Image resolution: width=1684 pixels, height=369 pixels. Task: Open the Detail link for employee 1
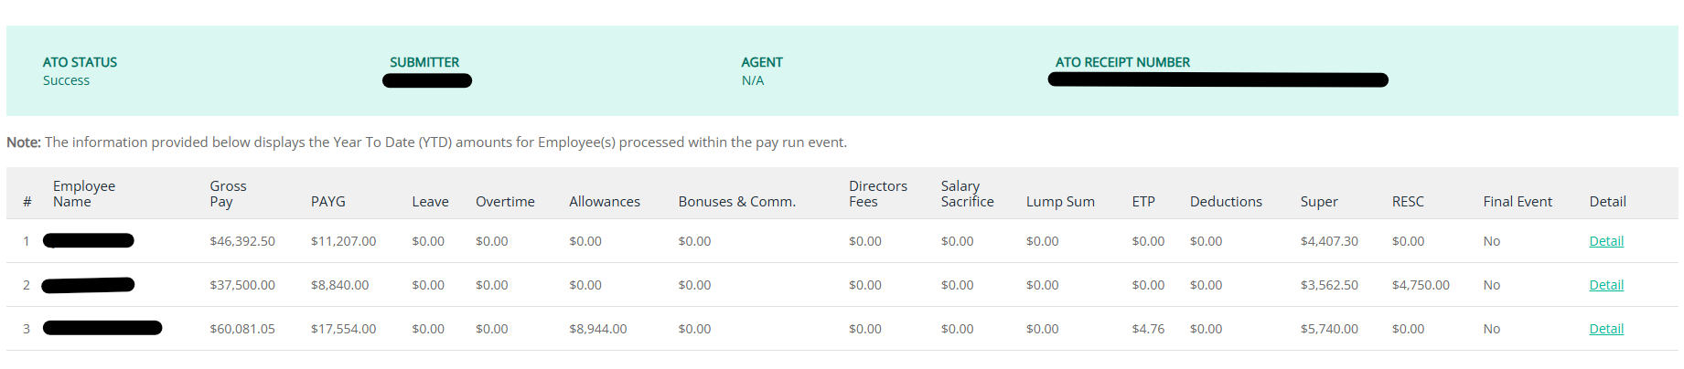pos(1606,241)
